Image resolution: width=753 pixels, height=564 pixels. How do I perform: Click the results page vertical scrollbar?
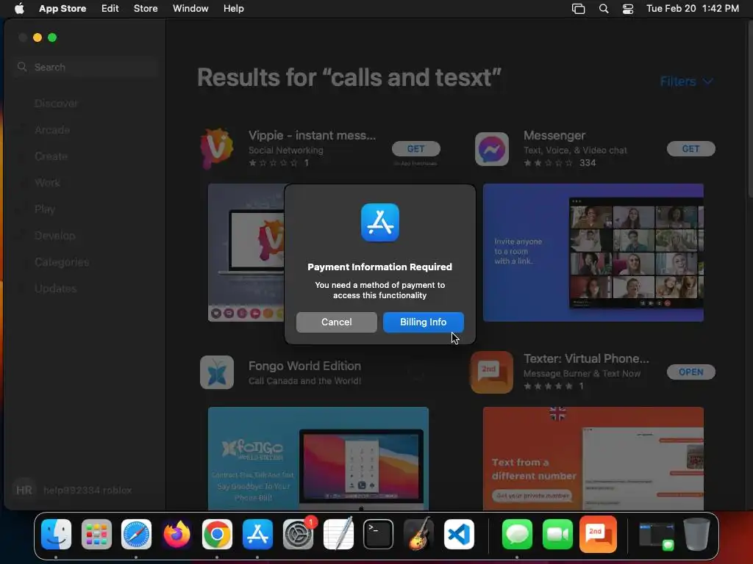click(749, 110)
